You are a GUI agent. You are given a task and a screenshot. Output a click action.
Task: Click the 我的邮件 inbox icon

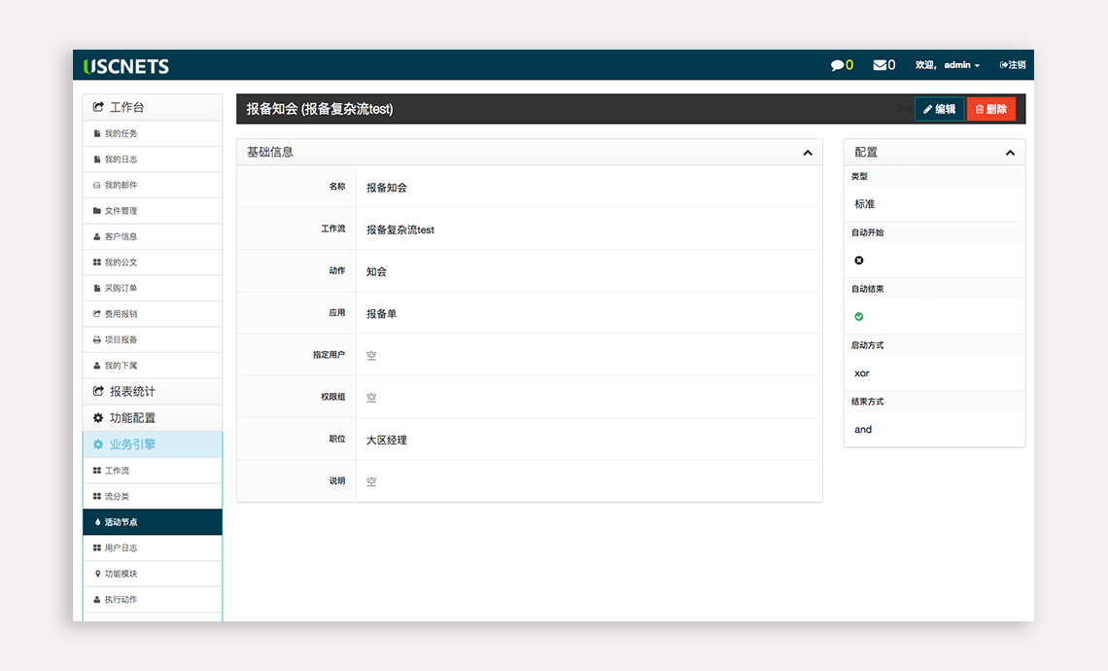point(97,185)
